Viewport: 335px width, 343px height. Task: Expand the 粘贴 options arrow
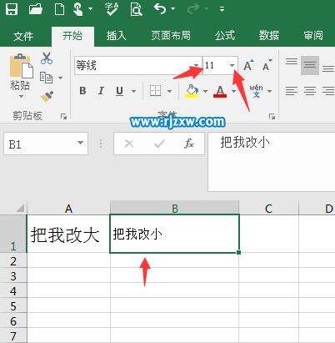click(x=21, y=97)
